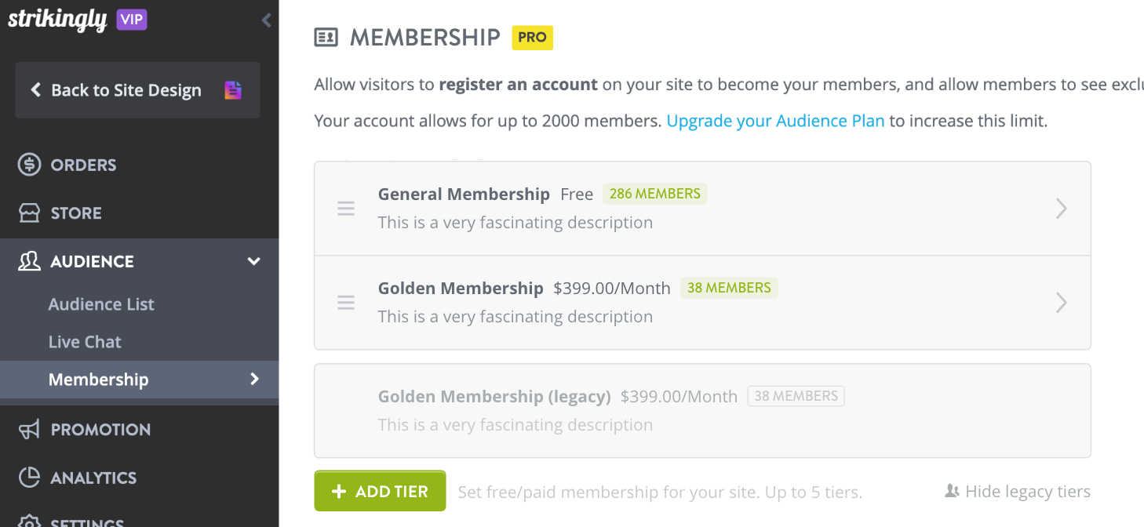Screen dimensions: 1144x527
Task: Select the Membership sidebar item
Action: [x=140, y=380]
